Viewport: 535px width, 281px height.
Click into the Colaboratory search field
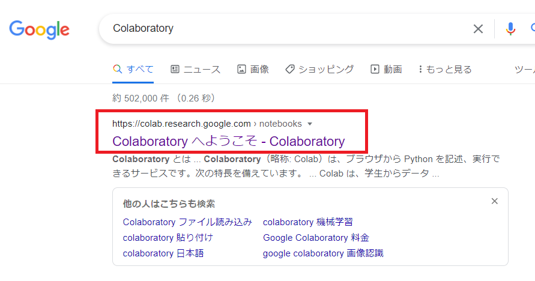[282, 29]
